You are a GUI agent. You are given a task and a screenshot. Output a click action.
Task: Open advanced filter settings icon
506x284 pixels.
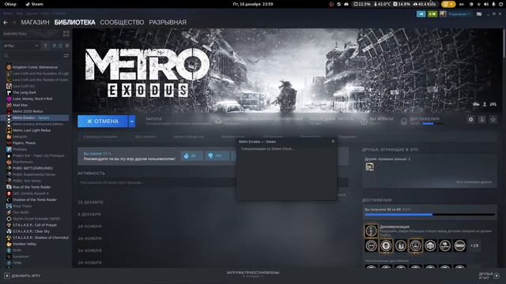coord(66,56)
